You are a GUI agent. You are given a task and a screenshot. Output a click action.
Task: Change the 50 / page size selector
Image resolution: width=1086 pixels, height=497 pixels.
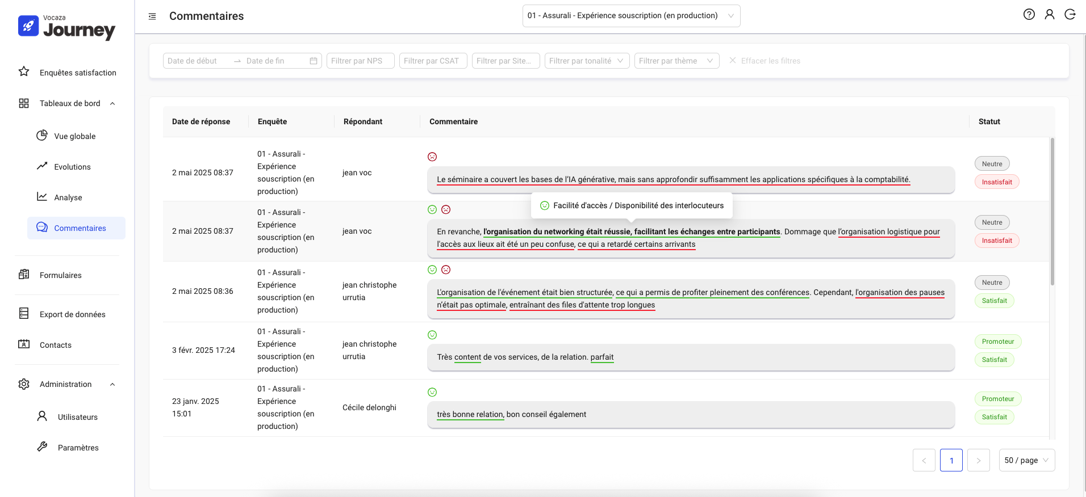[1026, 460]
